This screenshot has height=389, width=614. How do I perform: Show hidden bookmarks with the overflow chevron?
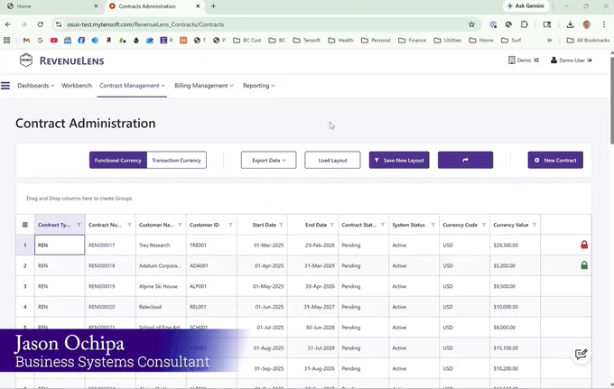point(549,40)
